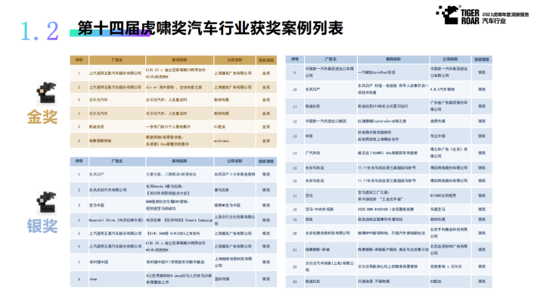Click the tiger trophy icon above 银奖
This screenshot has width=537, height=302.
[46, 202]
